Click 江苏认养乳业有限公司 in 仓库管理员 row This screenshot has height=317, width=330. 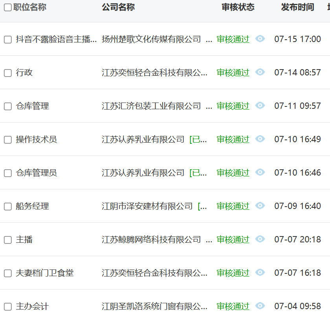point(143,173)
